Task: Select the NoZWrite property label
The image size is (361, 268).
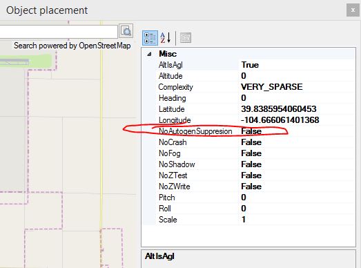Action: click(174, 186)
